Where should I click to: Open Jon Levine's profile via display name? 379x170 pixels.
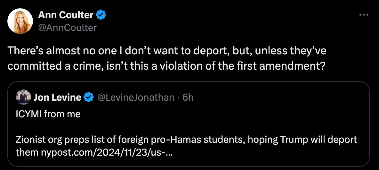coord(57,97)
